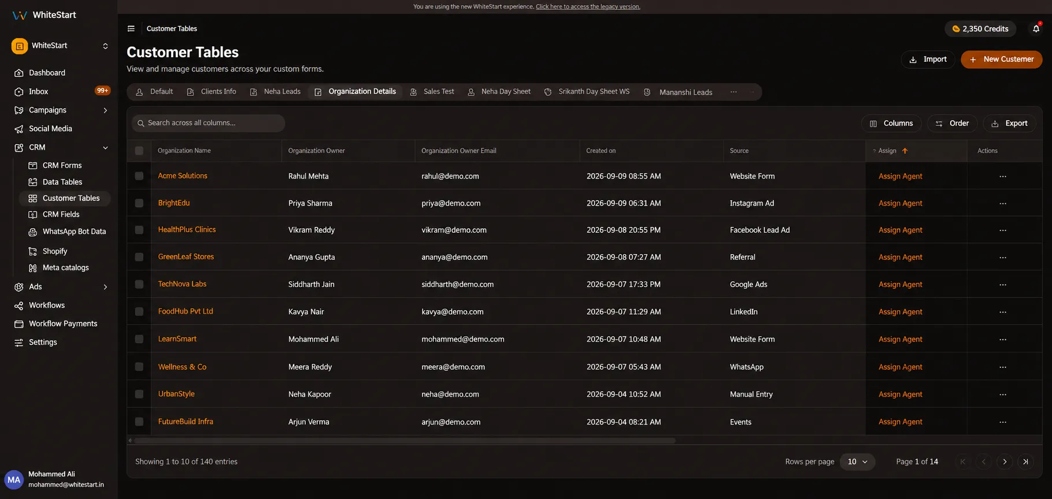Screen dimensions: 1052x499
Task: Check the BrightEdu row checkbox
Action: click(139, 203)
